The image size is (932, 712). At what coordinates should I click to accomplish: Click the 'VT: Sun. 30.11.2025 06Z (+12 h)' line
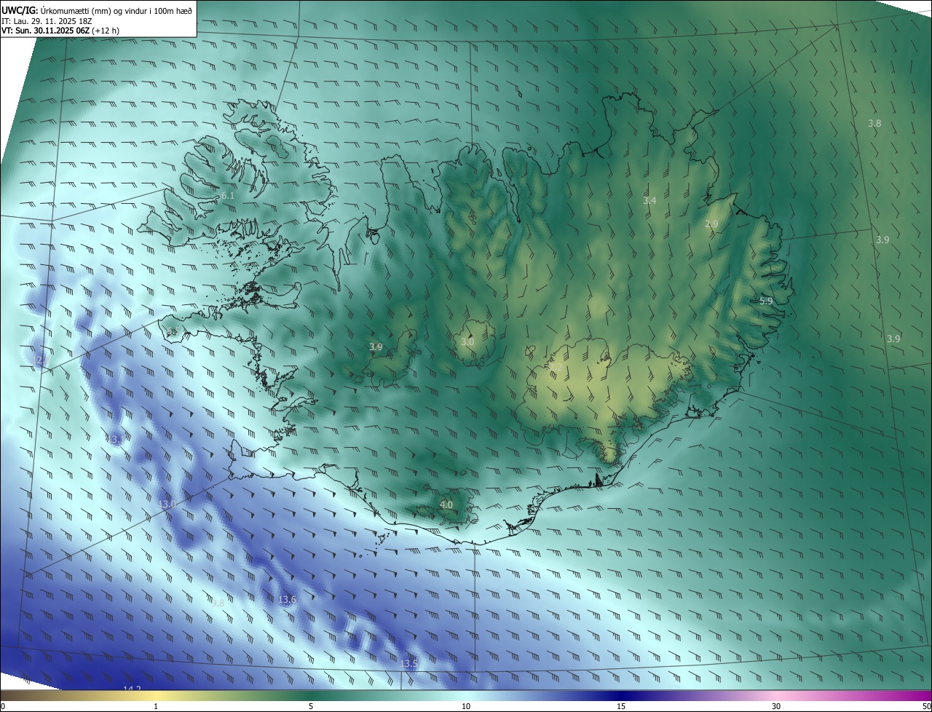pyautogui.click(x=60, y=31)
